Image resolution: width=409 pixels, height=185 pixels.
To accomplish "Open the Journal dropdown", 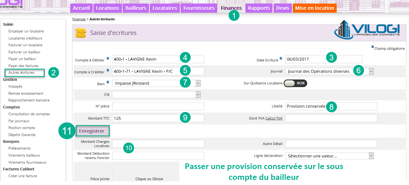I will point(329,71).
